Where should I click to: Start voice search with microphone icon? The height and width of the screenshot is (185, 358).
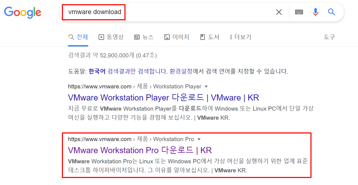pos(316,12)
